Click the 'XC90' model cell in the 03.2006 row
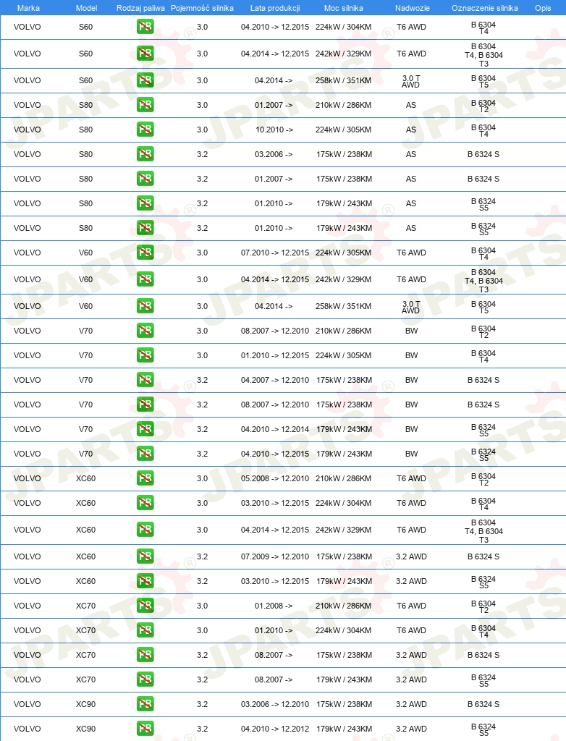This screenshot has height=741, width=566. point(85,704)
